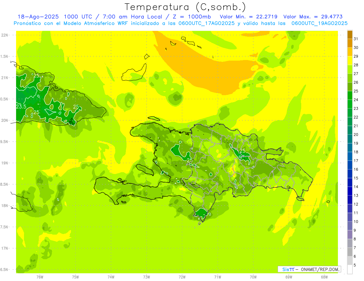
Task: Click the "18N" latitude axis label
Action: tap(4, 206)
